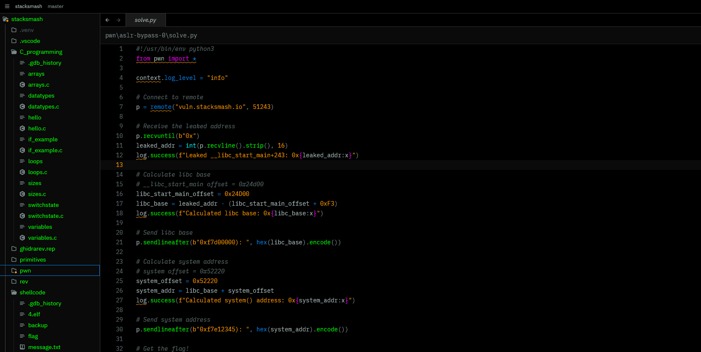The image size is (701, 352).
Task: Click the '# Receive the leaked address' comment
Action: (x=185, y=126)
